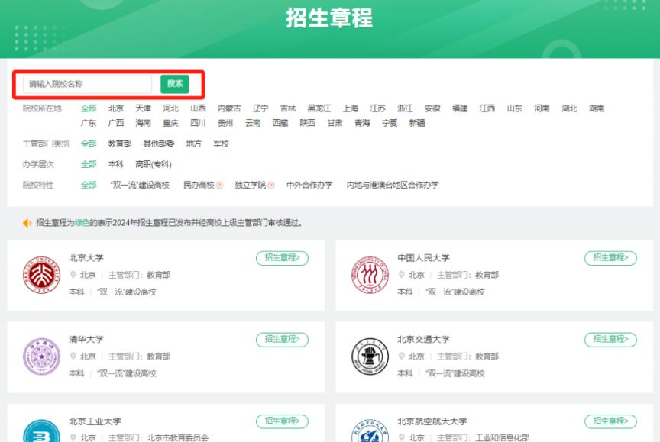Filter location by 上海
The height and width of the screenshot is (442, 660).
click(x=350, y=108)
